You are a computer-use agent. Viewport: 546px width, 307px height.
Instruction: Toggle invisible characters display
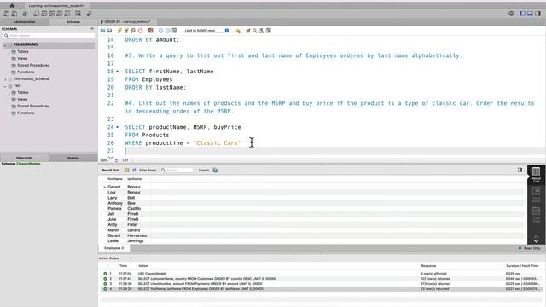tap(262, 31)
